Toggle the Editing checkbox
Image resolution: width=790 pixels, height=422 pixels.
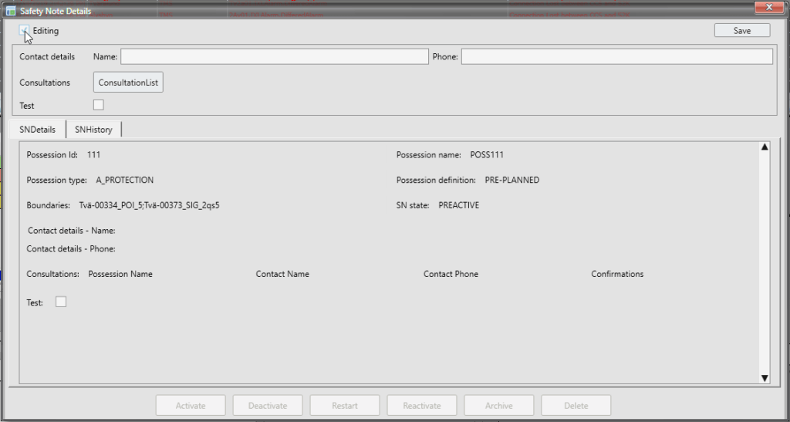[x=25, y=31]
